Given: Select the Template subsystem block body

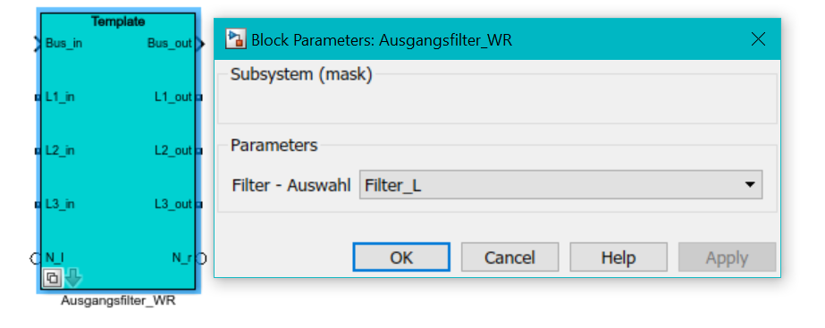Looking at the screenshot, I should pyautogui.click(x=118, y=152).
